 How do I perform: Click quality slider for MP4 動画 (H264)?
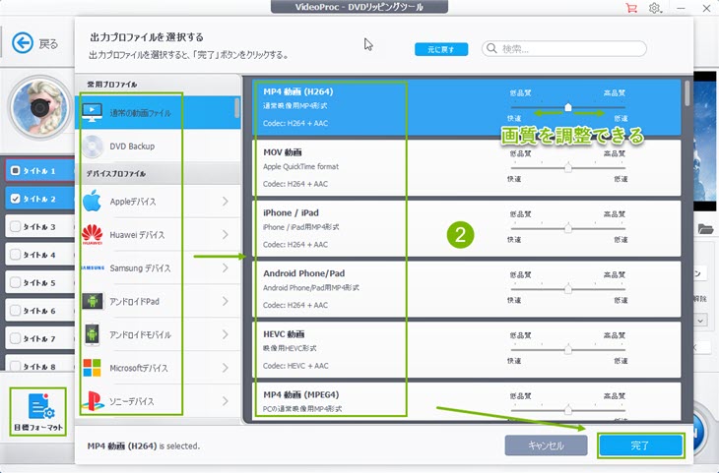[x=568, y=107]
